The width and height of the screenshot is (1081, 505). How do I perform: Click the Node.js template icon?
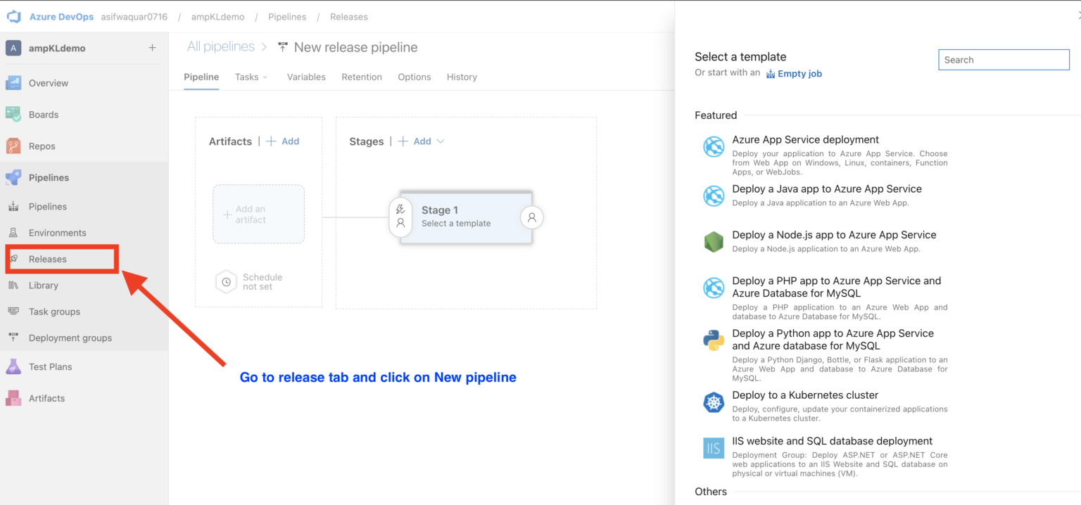coord(714,241)
